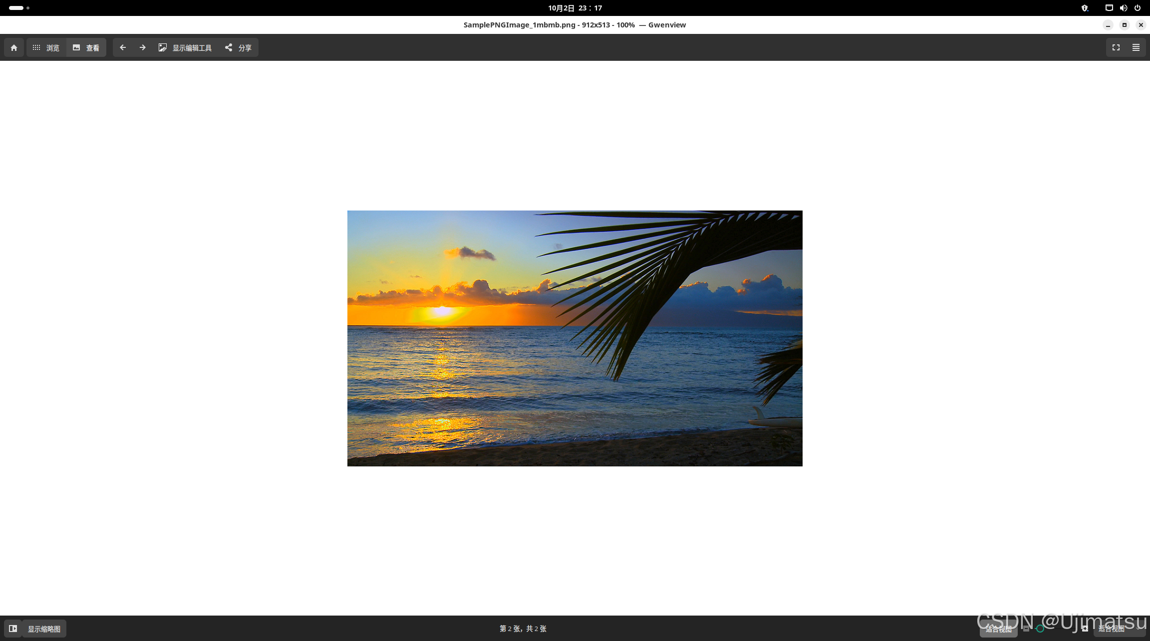Open the system volume indicator
The height and width of the screenshot is (641, 1150).
[x=1123, y=8]
